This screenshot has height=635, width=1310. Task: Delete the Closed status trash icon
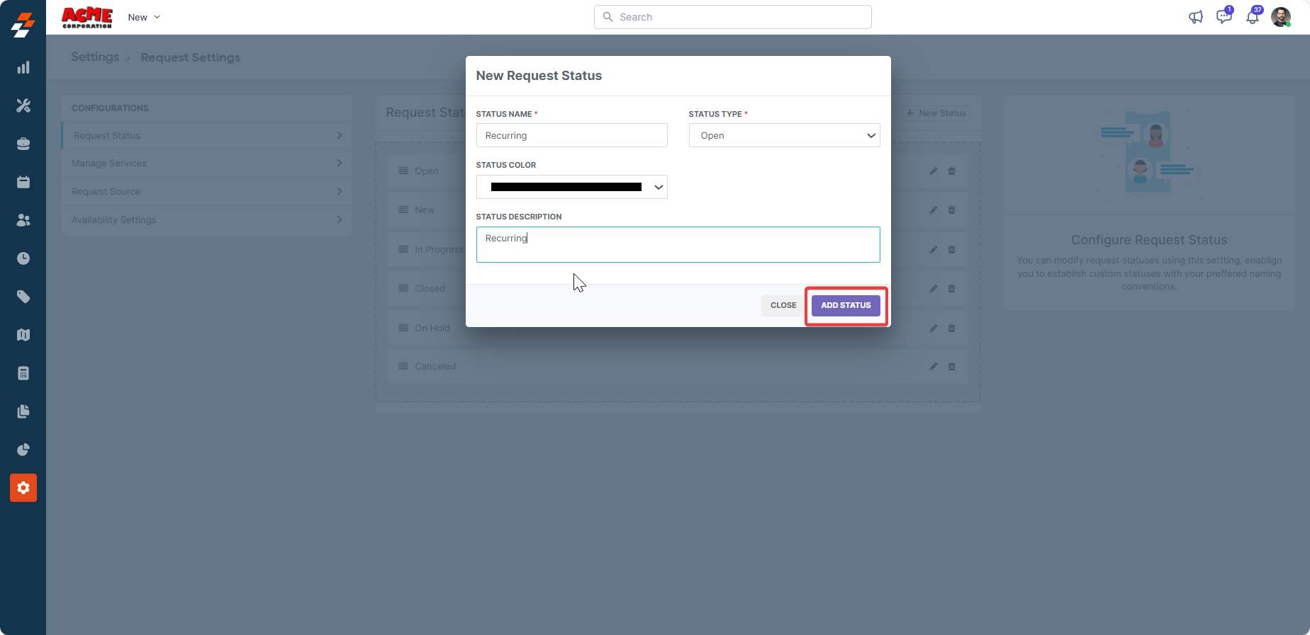952,288
